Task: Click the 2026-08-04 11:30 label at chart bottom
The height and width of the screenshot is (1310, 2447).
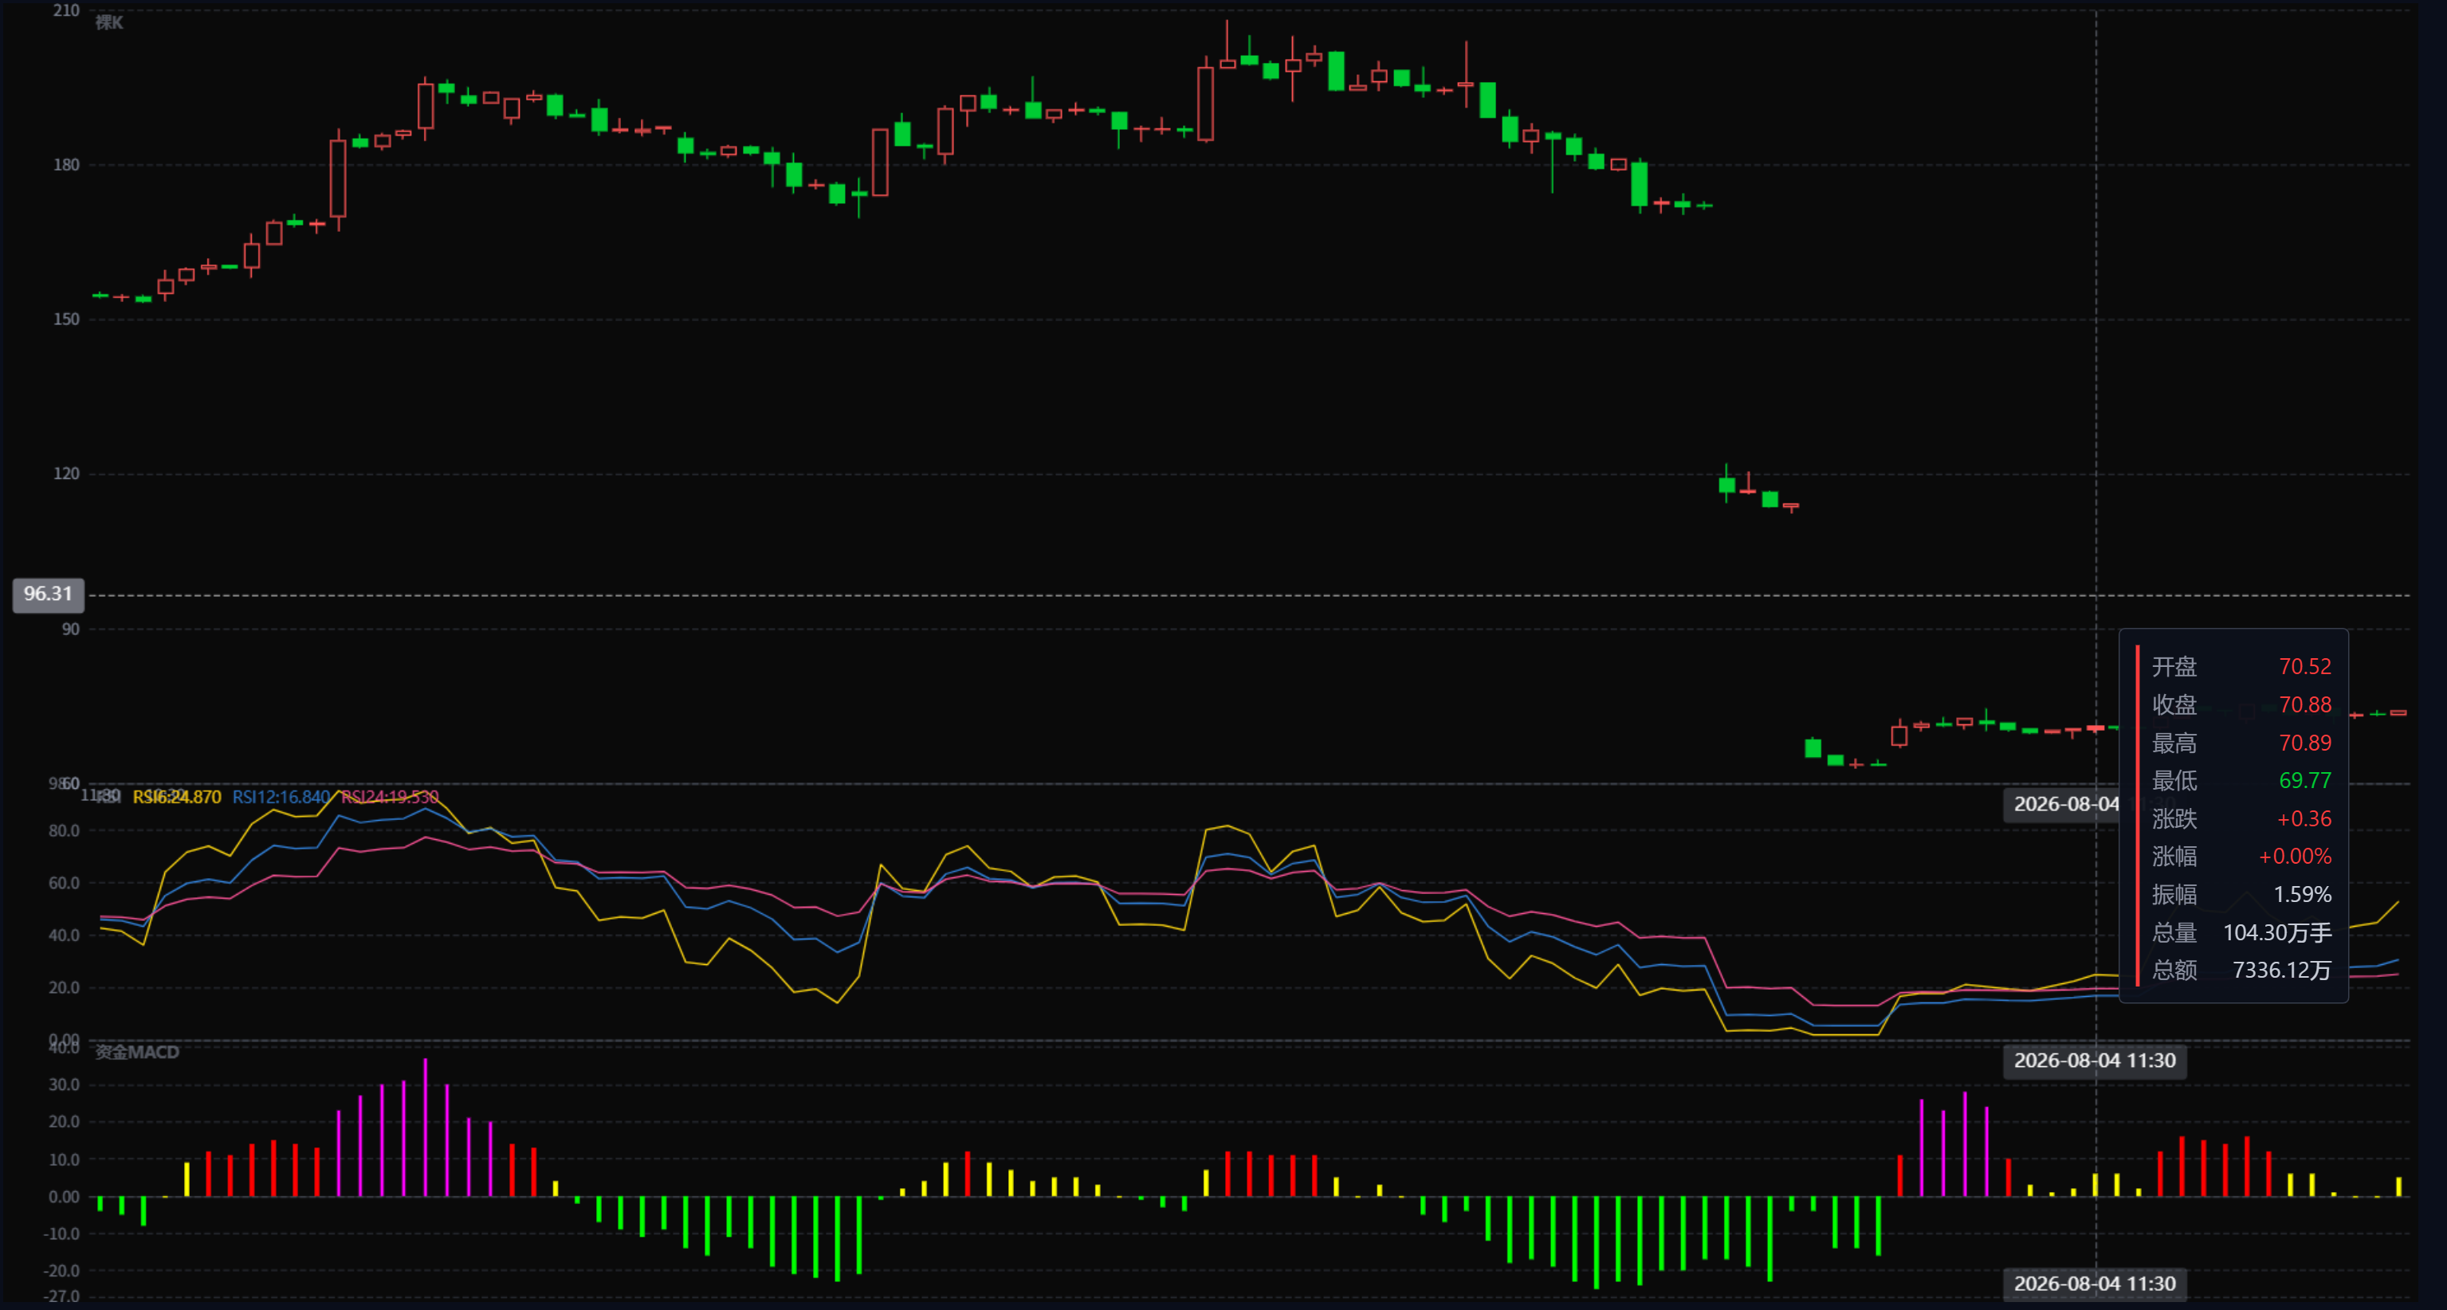Action: click(x=2095, y=1284)
